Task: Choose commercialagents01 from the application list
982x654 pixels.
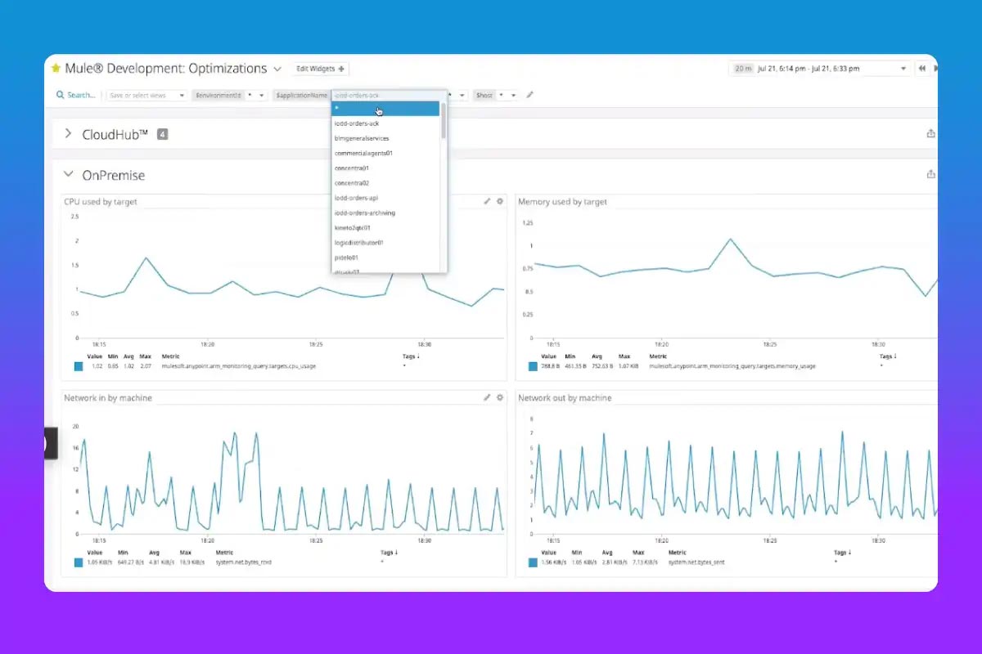Action: coord(385,153)
